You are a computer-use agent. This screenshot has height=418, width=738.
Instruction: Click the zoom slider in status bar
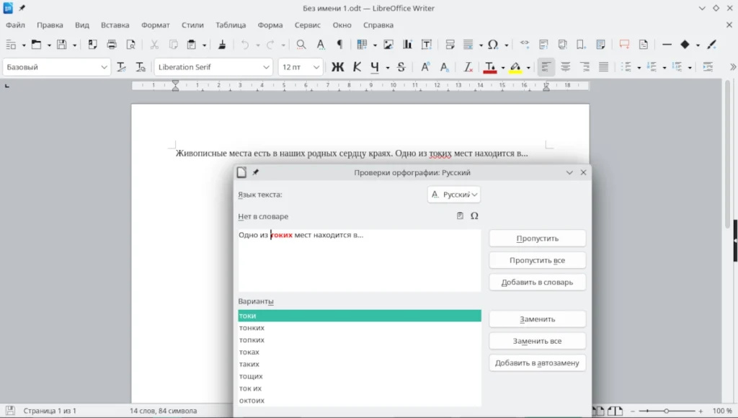click(x=667, y=411)
